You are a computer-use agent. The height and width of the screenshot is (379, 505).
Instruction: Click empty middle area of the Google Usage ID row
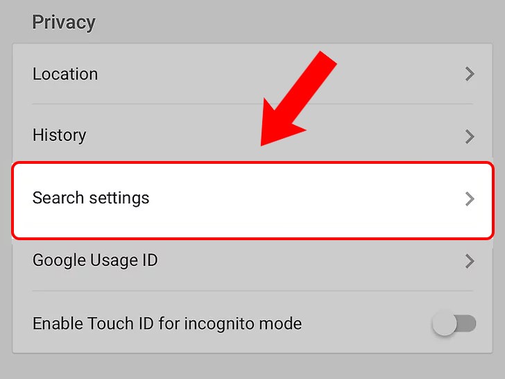point(305,261)
